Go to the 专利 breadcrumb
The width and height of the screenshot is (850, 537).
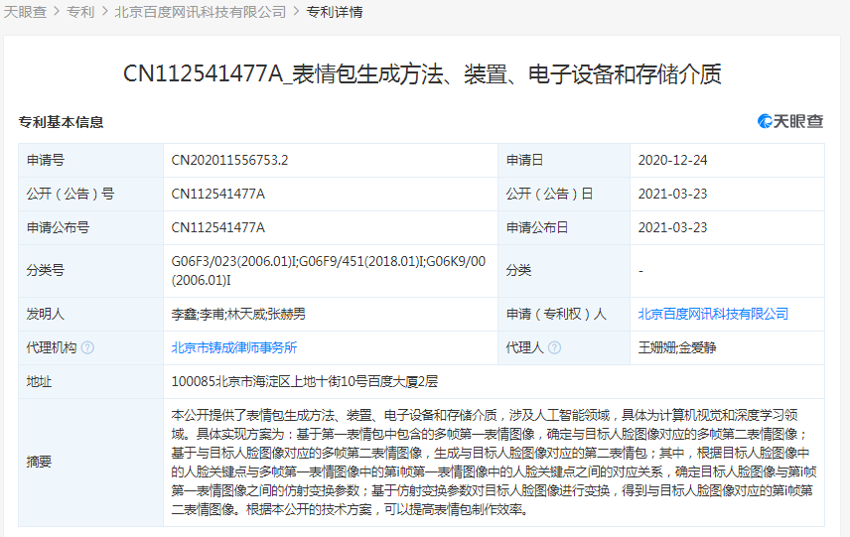pyautogui.click(x=80, y=11)
